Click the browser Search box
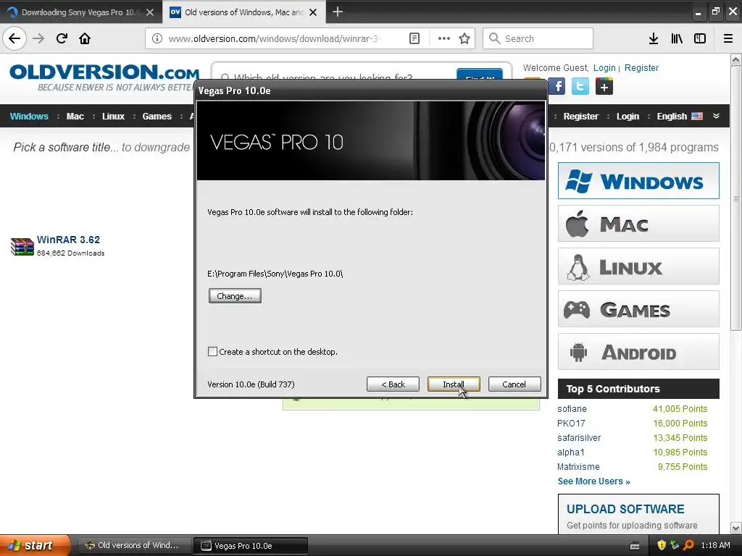The image size is (742, 556). 538,38
